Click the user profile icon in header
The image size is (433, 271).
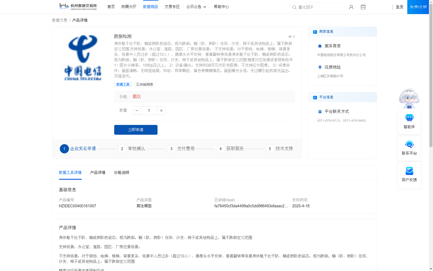point(351,7)
